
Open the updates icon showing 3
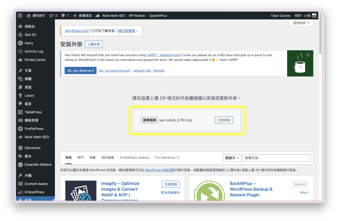[x=51, y=16]
